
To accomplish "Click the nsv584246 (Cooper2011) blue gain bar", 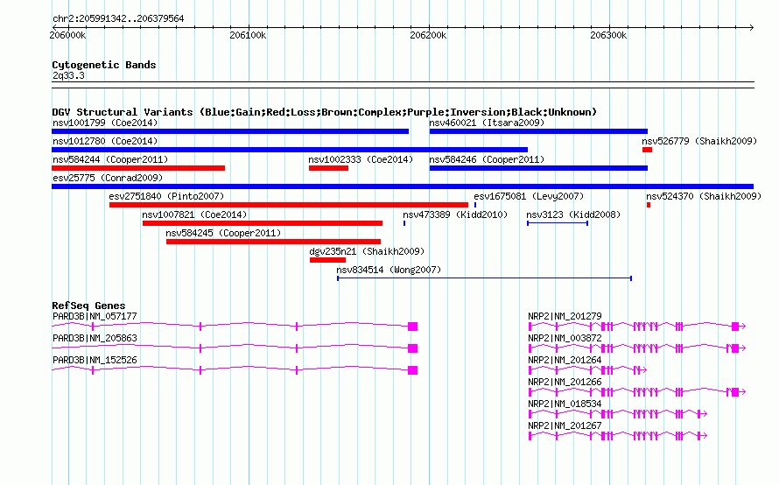I will (x=538, y=168).
